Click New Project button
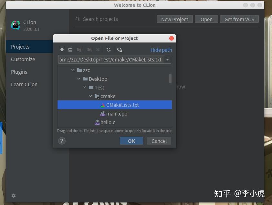The image size is (272, 205). click(175, 19)
